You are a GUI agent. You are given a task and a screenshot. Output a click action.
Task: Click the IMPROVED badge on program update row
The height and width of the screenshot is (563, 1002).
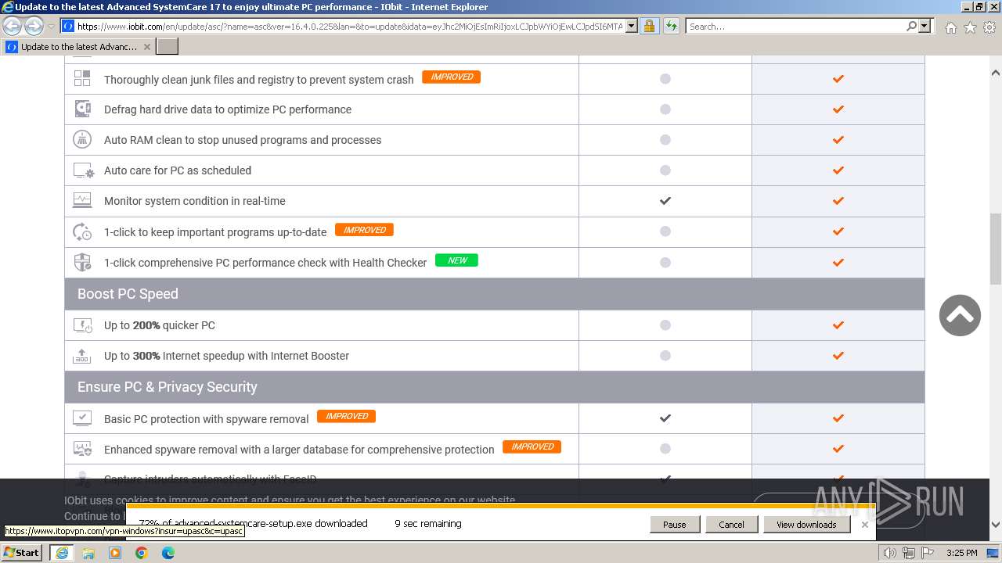364,230
